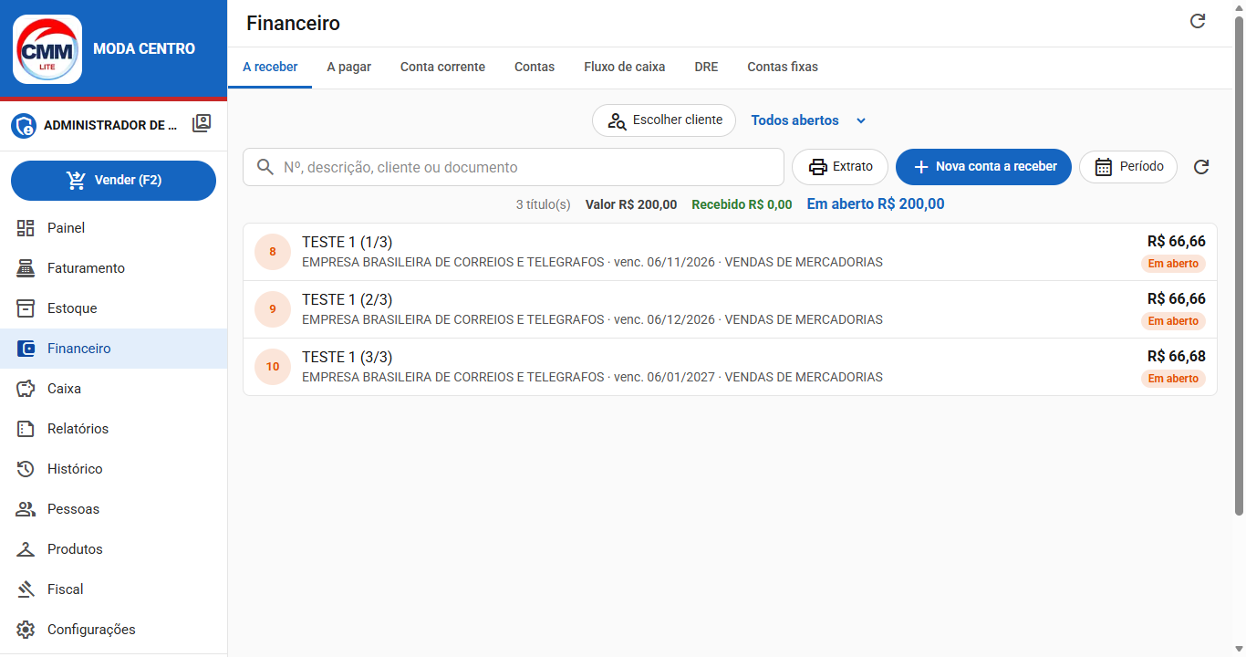Go to the Fluxo de caixa tab
Screen dimensions: 1246x657
point(624,67)
